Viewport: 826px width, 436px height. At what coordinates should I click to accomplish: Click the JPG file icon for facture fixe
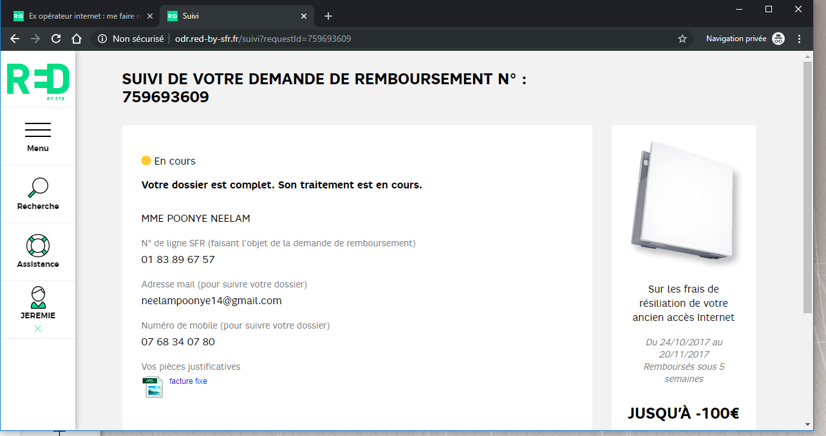point(153,387)
